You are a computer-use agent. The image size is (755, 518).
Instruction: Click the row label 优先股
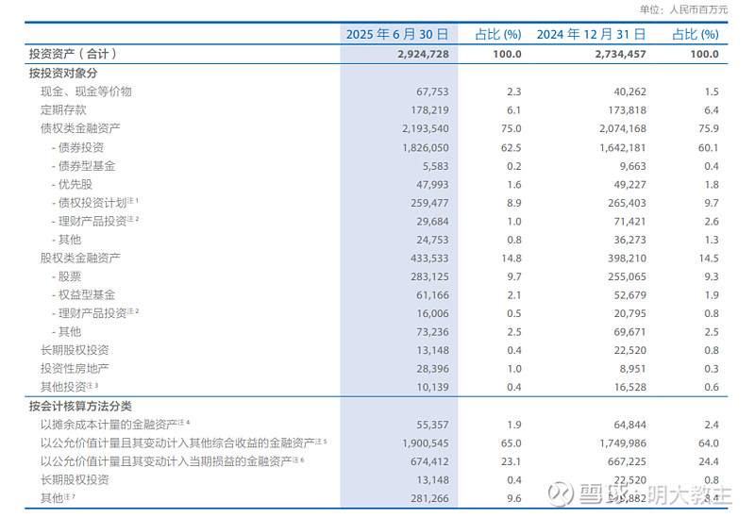coord(75,184)
